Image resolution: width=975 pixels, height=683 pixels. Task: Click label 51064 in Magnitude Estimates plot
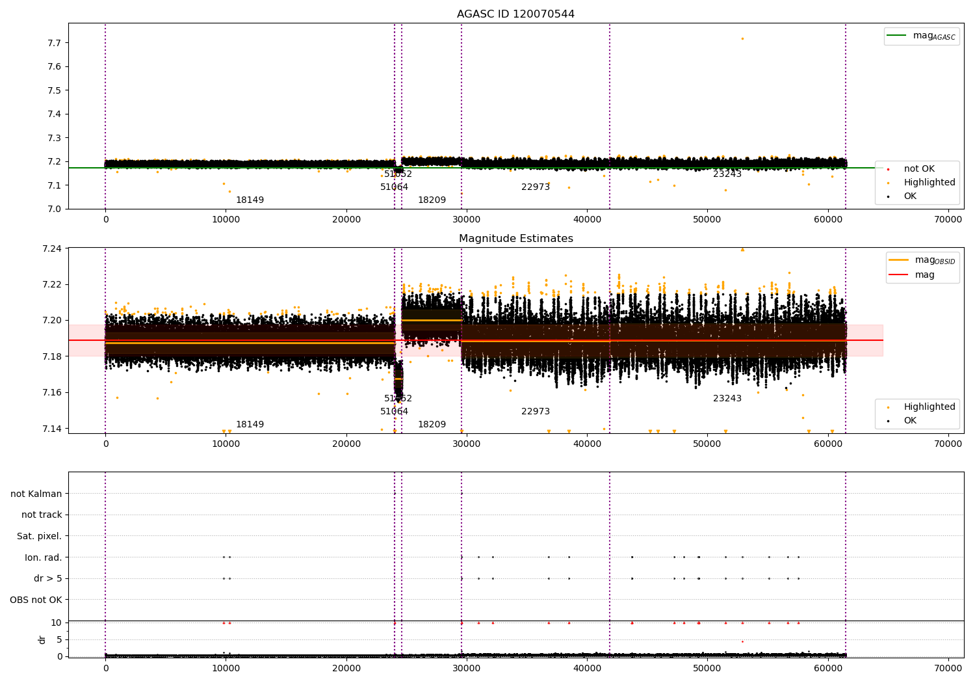pyautogui.click(x=394, y=412)
